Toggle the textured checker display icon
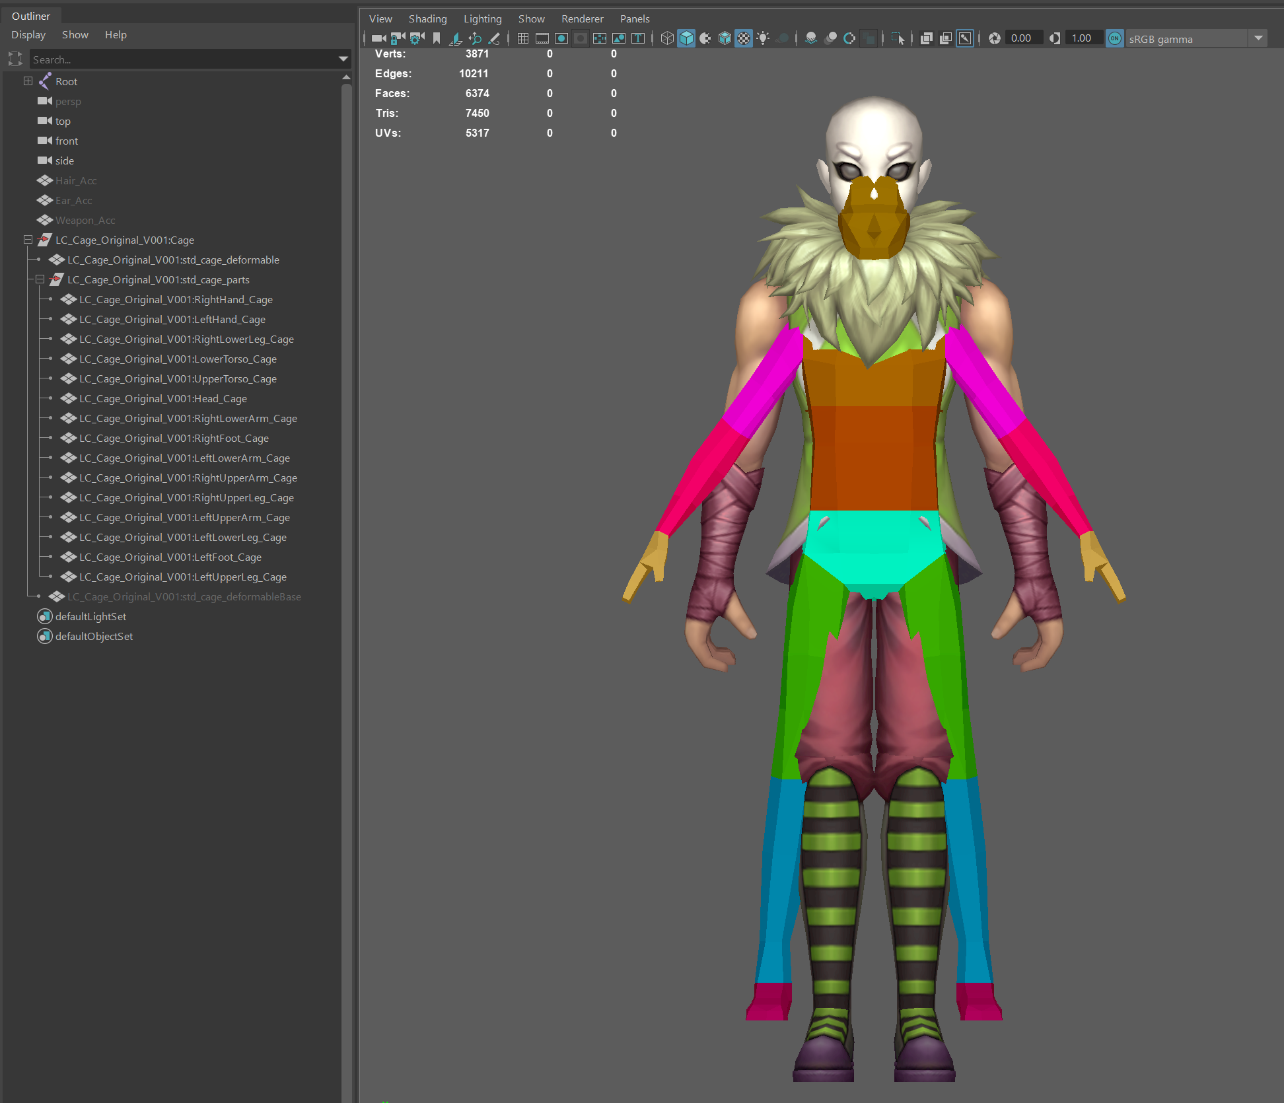Screen dimensions: 1284x1103 click(744, 38)
